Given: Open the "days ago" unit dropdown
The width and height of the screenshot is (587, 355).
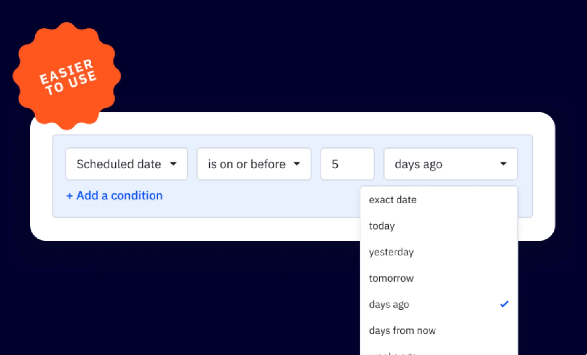Looking at the screenshot, I should coord(450,164).
